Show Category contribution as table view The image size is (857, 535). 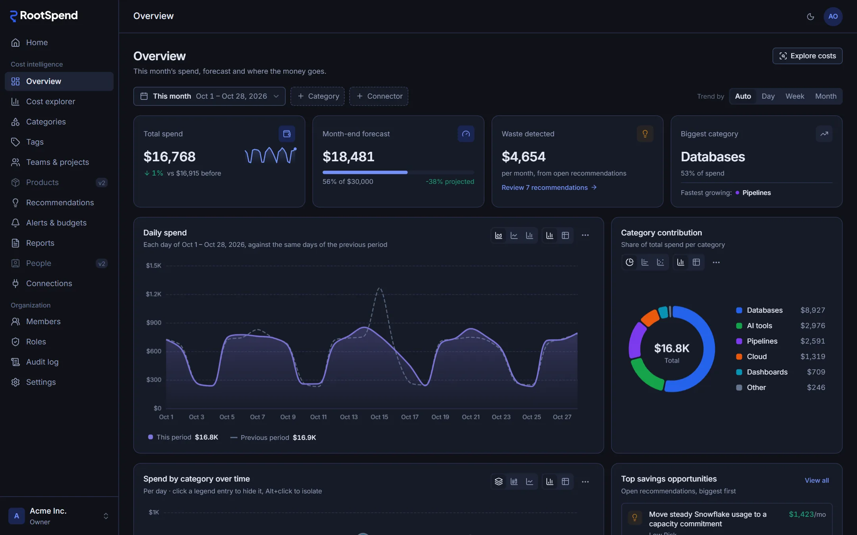pos(696,262)
